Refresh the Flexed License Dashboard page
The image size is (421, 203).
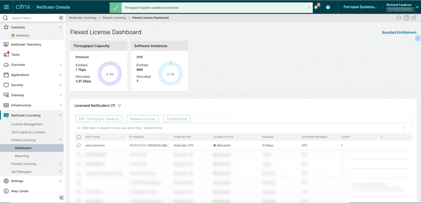click(399, 18)
